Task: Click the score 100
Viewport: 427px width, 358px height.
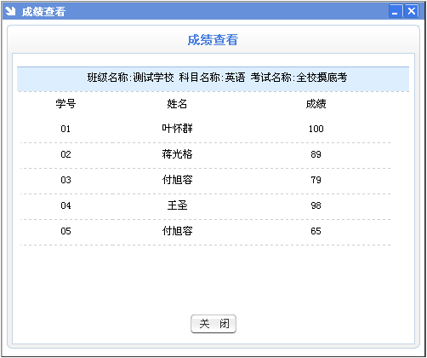Action: click(316, 129)
